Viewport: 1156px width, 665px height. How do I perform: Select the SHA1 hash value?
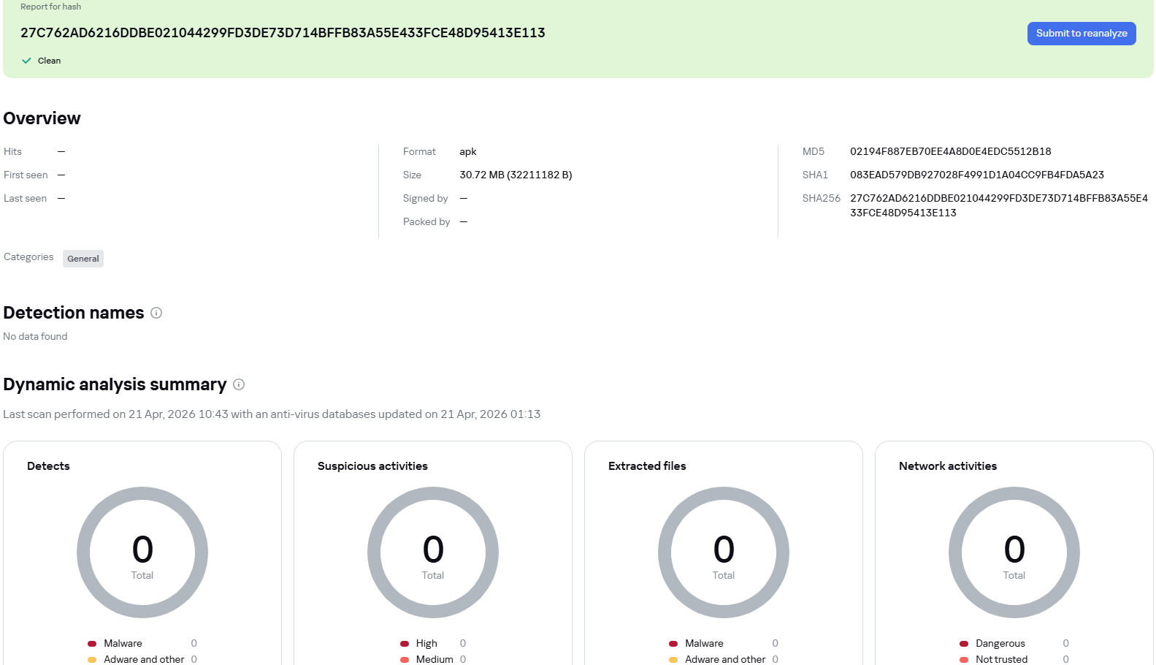pyautogui.click(x=977, y=175)
